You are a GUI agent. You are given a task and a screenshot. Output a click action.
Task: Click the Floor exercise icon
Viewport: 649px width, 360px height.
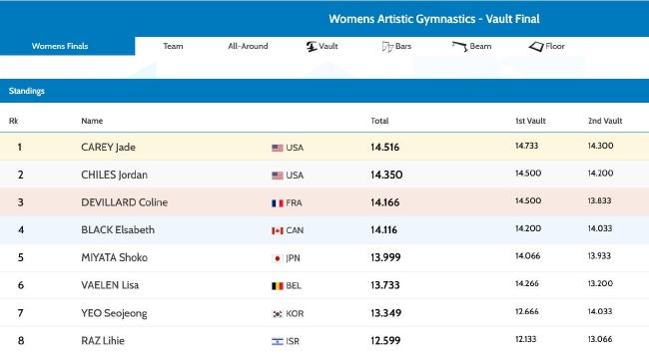click(x=536, y=47)
